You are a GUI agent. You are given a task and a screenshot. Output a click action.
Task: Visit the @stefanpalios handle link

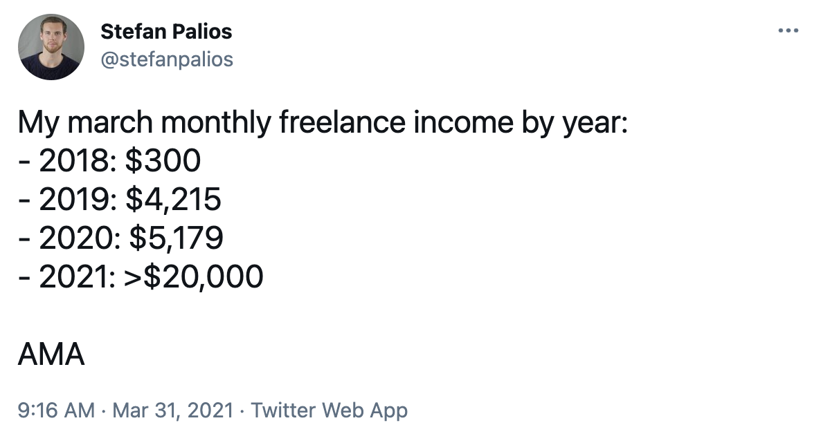pos(167,59)
